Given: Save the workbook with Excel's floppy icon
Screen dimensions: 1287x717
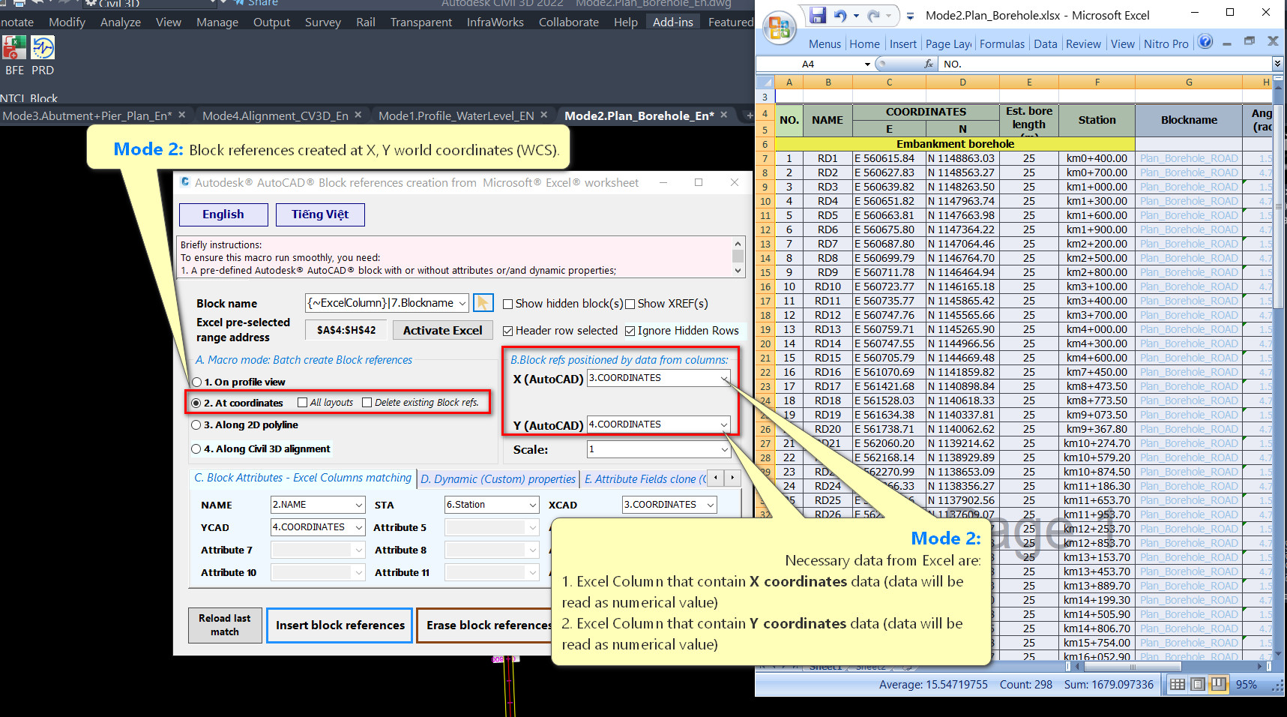Looking at the screenshot, I should coord(818,15).
